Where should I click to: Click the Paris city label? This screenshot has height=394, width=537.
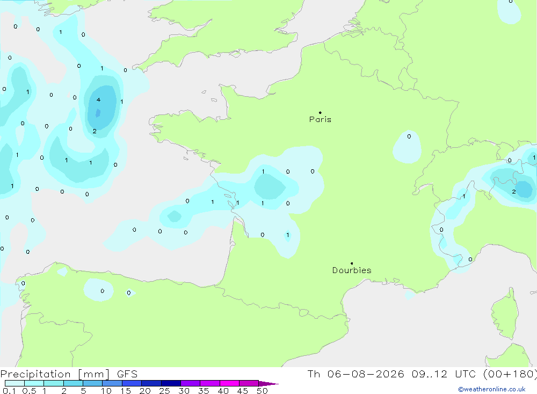(320, 119)
